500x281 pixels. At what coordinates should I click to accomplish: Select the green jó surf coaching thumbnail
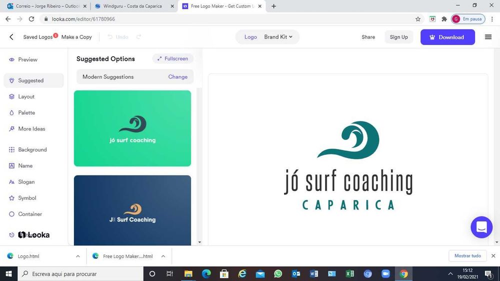(x=132, y=128)
